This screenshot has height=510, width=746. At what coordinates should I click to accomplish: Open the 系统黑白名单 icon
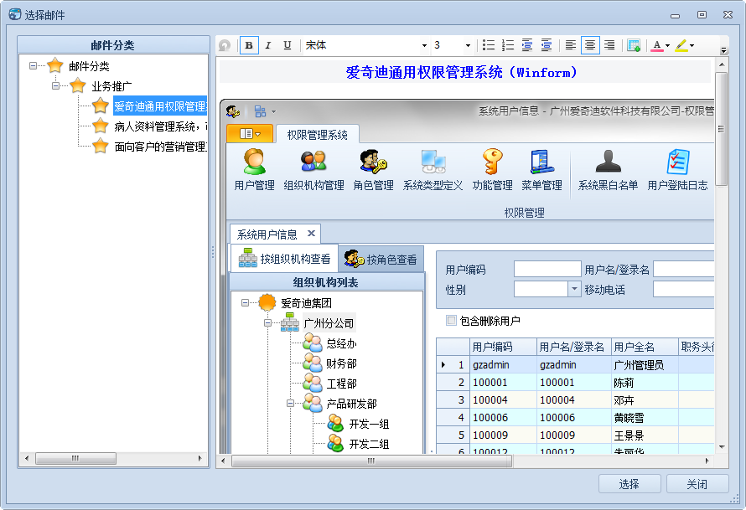(x=608, y=170)
